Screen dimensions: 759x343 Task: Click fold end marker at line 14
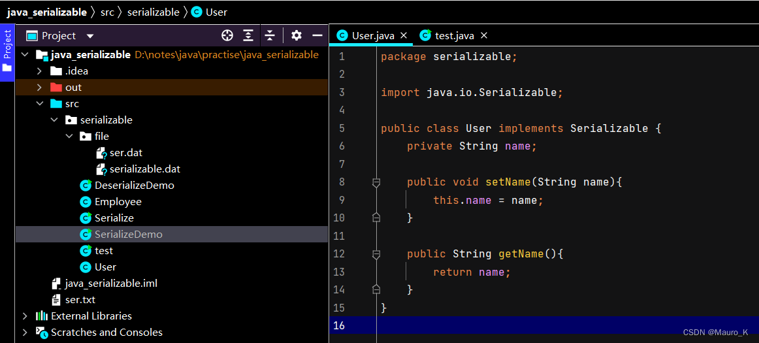pyautogui.click(x=376, y=289)
